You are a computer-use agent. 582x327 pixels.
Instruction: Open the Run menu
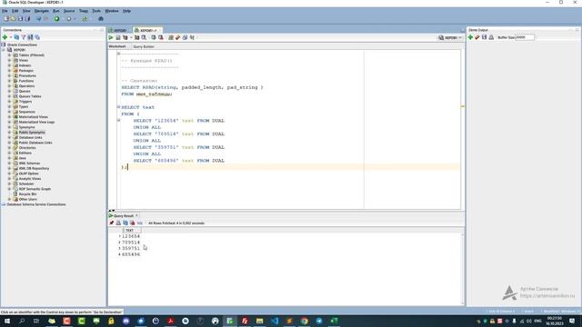pyautogui.click(x=56, y=11)
